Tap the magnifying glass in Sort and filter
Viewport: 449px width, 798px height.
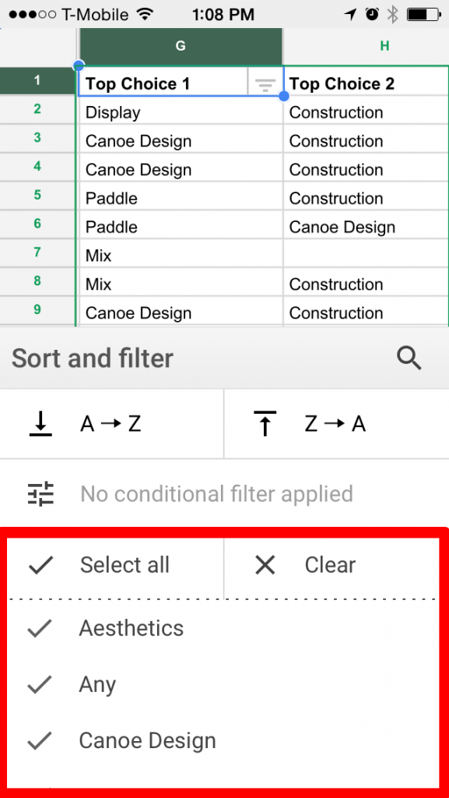tap(409, 358)
